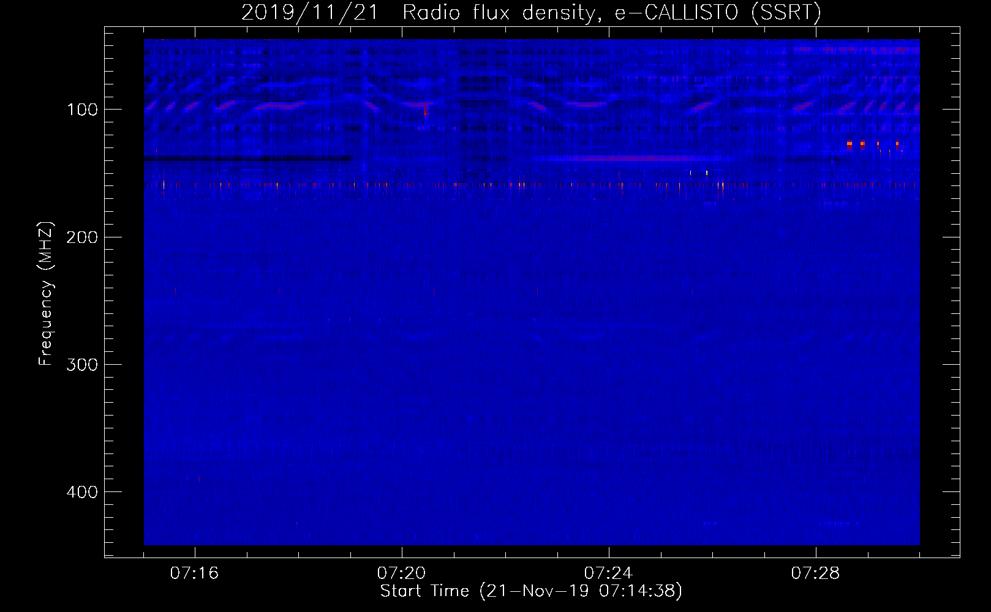The image size is (991, 612).
Task: Click the 200 frequency tick label
Action: [82, 237]
